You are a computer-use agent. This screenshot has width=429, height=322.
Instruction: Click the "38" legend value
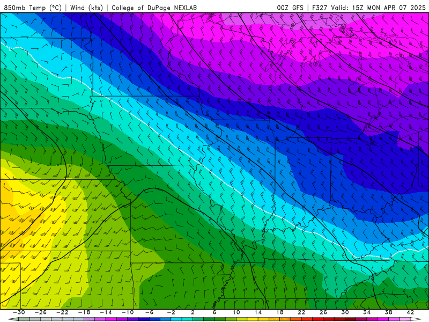pyautogui.click(x=388, y=312)
